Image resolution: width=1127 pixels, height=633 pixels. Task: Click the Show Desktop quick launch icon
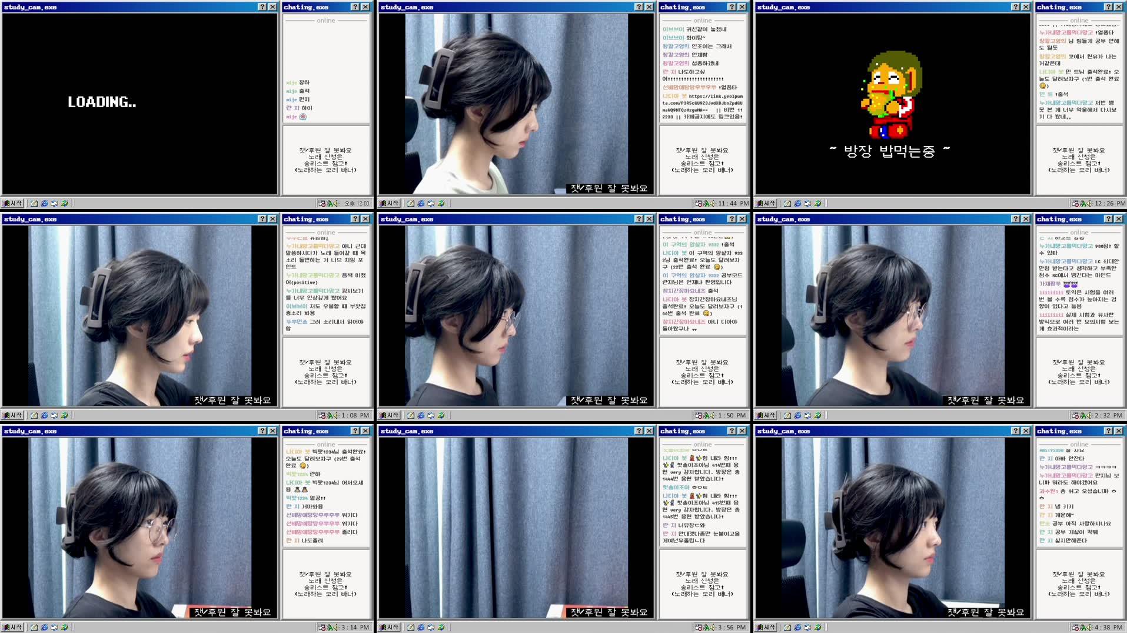[34, 203]
